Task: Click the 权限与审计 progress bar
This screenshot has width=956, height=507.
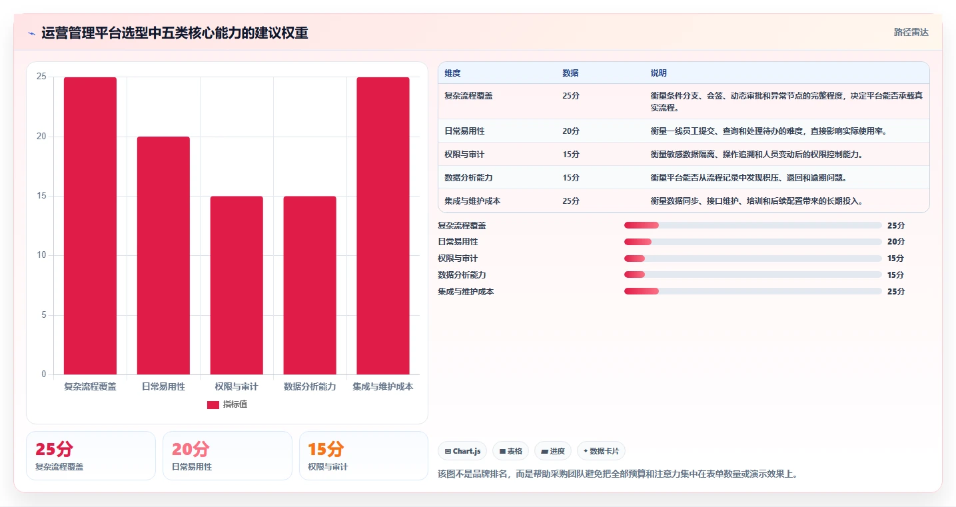Action: click(x=753, y=258)
